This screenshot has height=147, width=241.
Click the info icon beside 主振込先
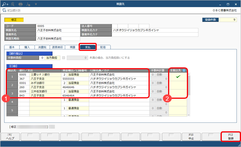pyautogui.click(x=184, y=70)
